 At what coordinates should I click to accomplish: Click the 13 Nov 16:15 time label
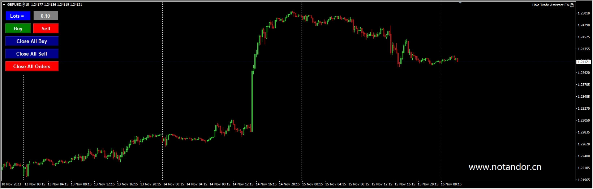[x=128, y=184]
